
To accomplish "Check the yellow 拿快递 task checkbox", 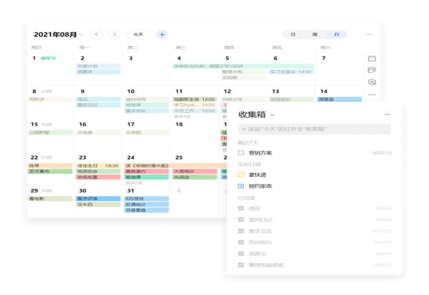I will coord(241,175).
